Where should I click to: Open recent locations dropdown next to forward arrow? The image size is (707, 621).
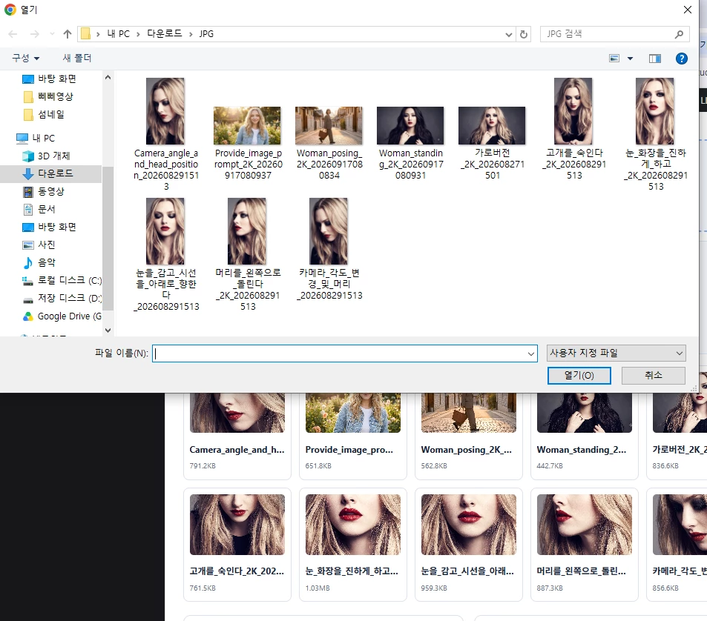click(53, 34)
